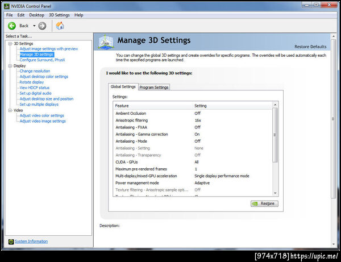Open the Help menu
This screenshot has height=262, width=341.
(x=79, y=15)
